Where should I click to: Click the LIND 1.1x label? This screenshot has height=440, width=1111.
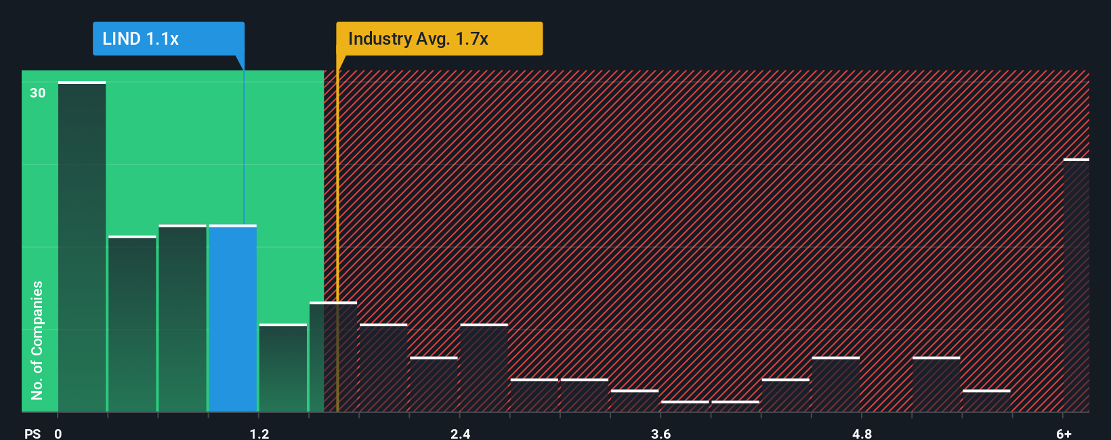coord(169,39)
